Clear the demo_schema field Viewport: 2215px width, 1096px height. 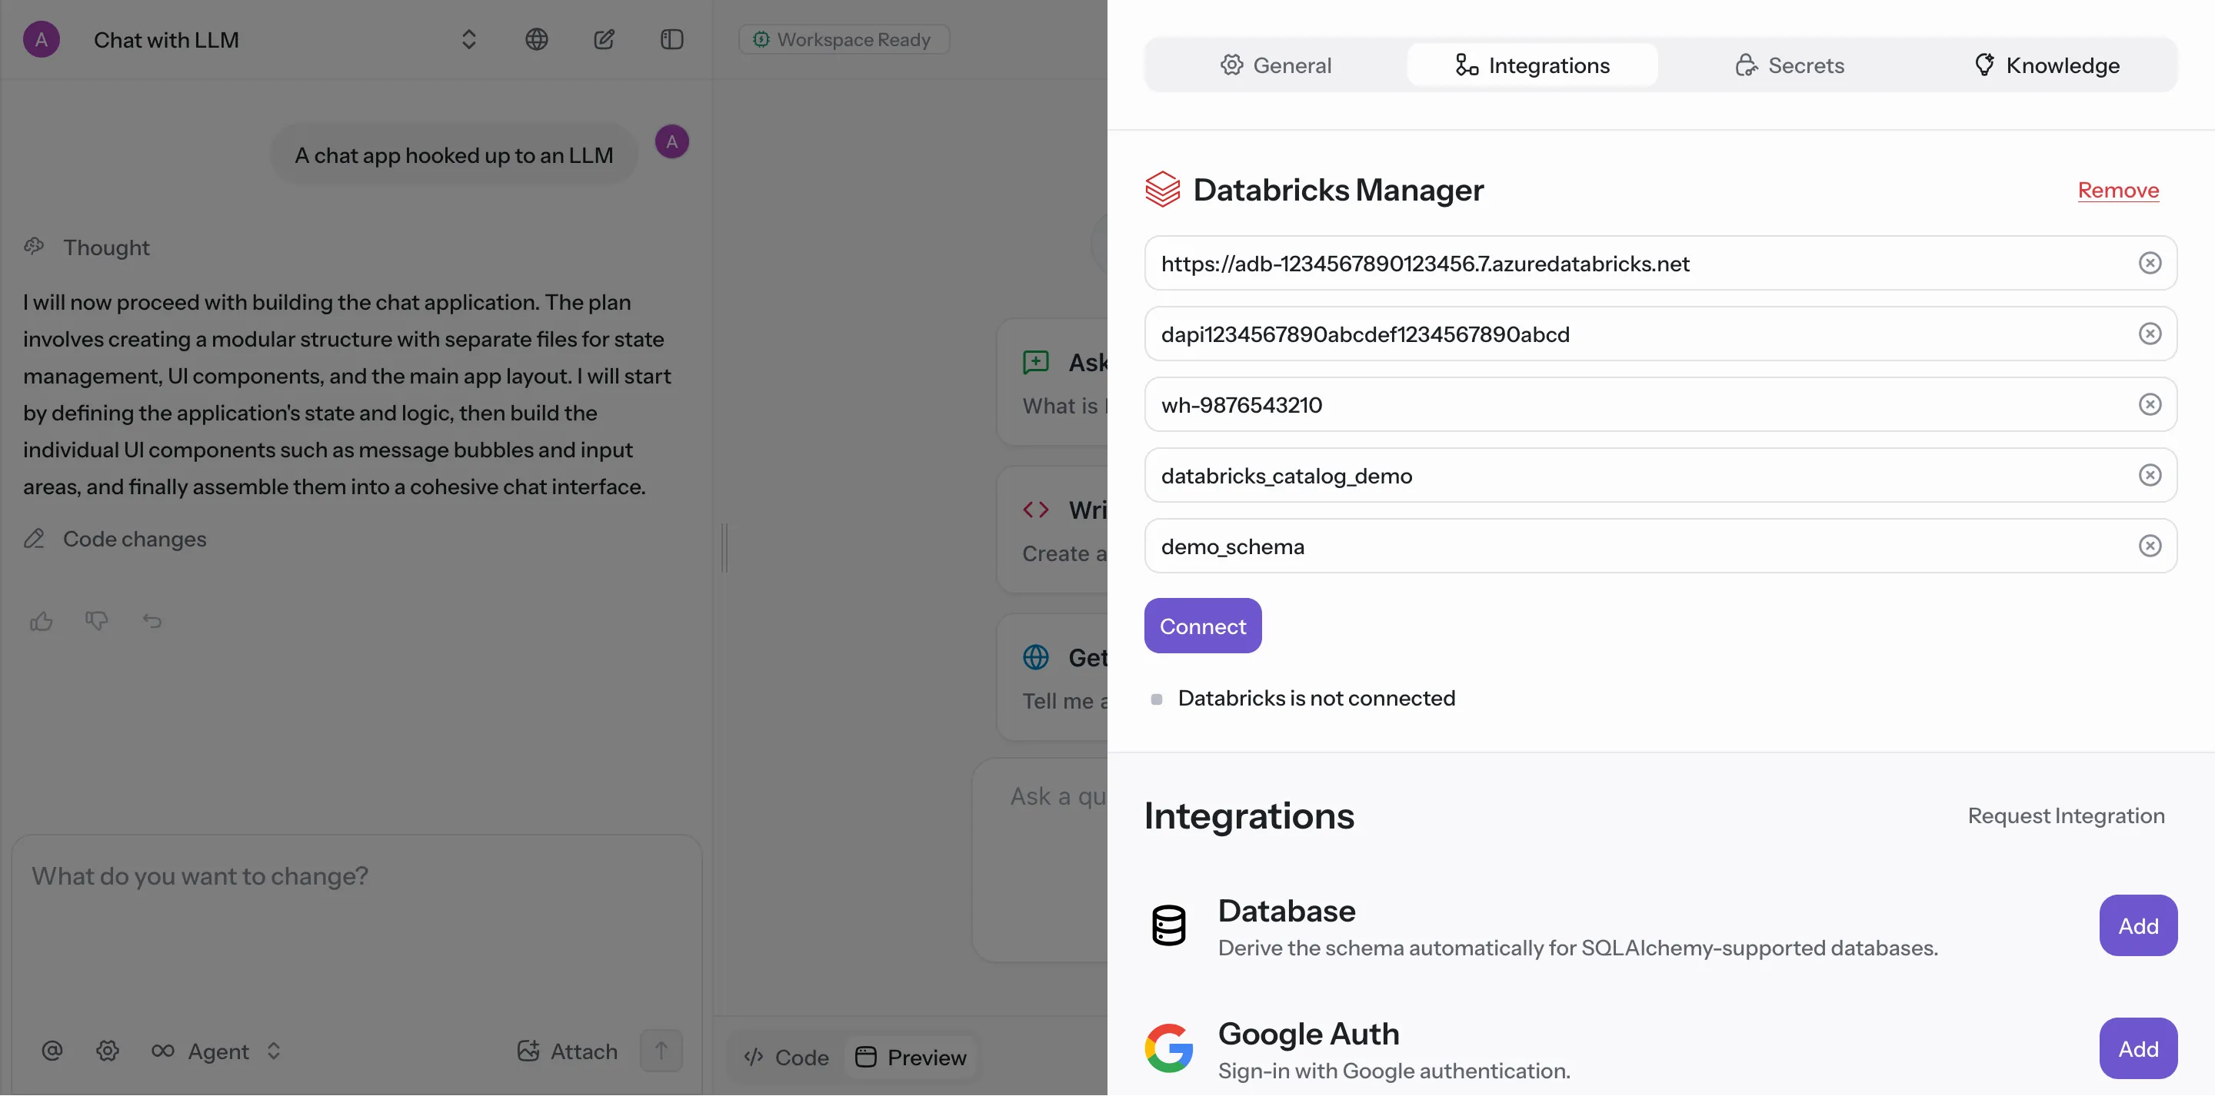[x=2150, y=546]
